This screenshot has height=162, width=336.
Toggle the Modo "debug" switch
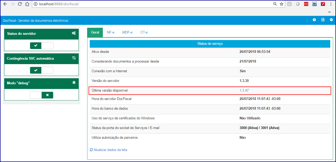[42, 95]
